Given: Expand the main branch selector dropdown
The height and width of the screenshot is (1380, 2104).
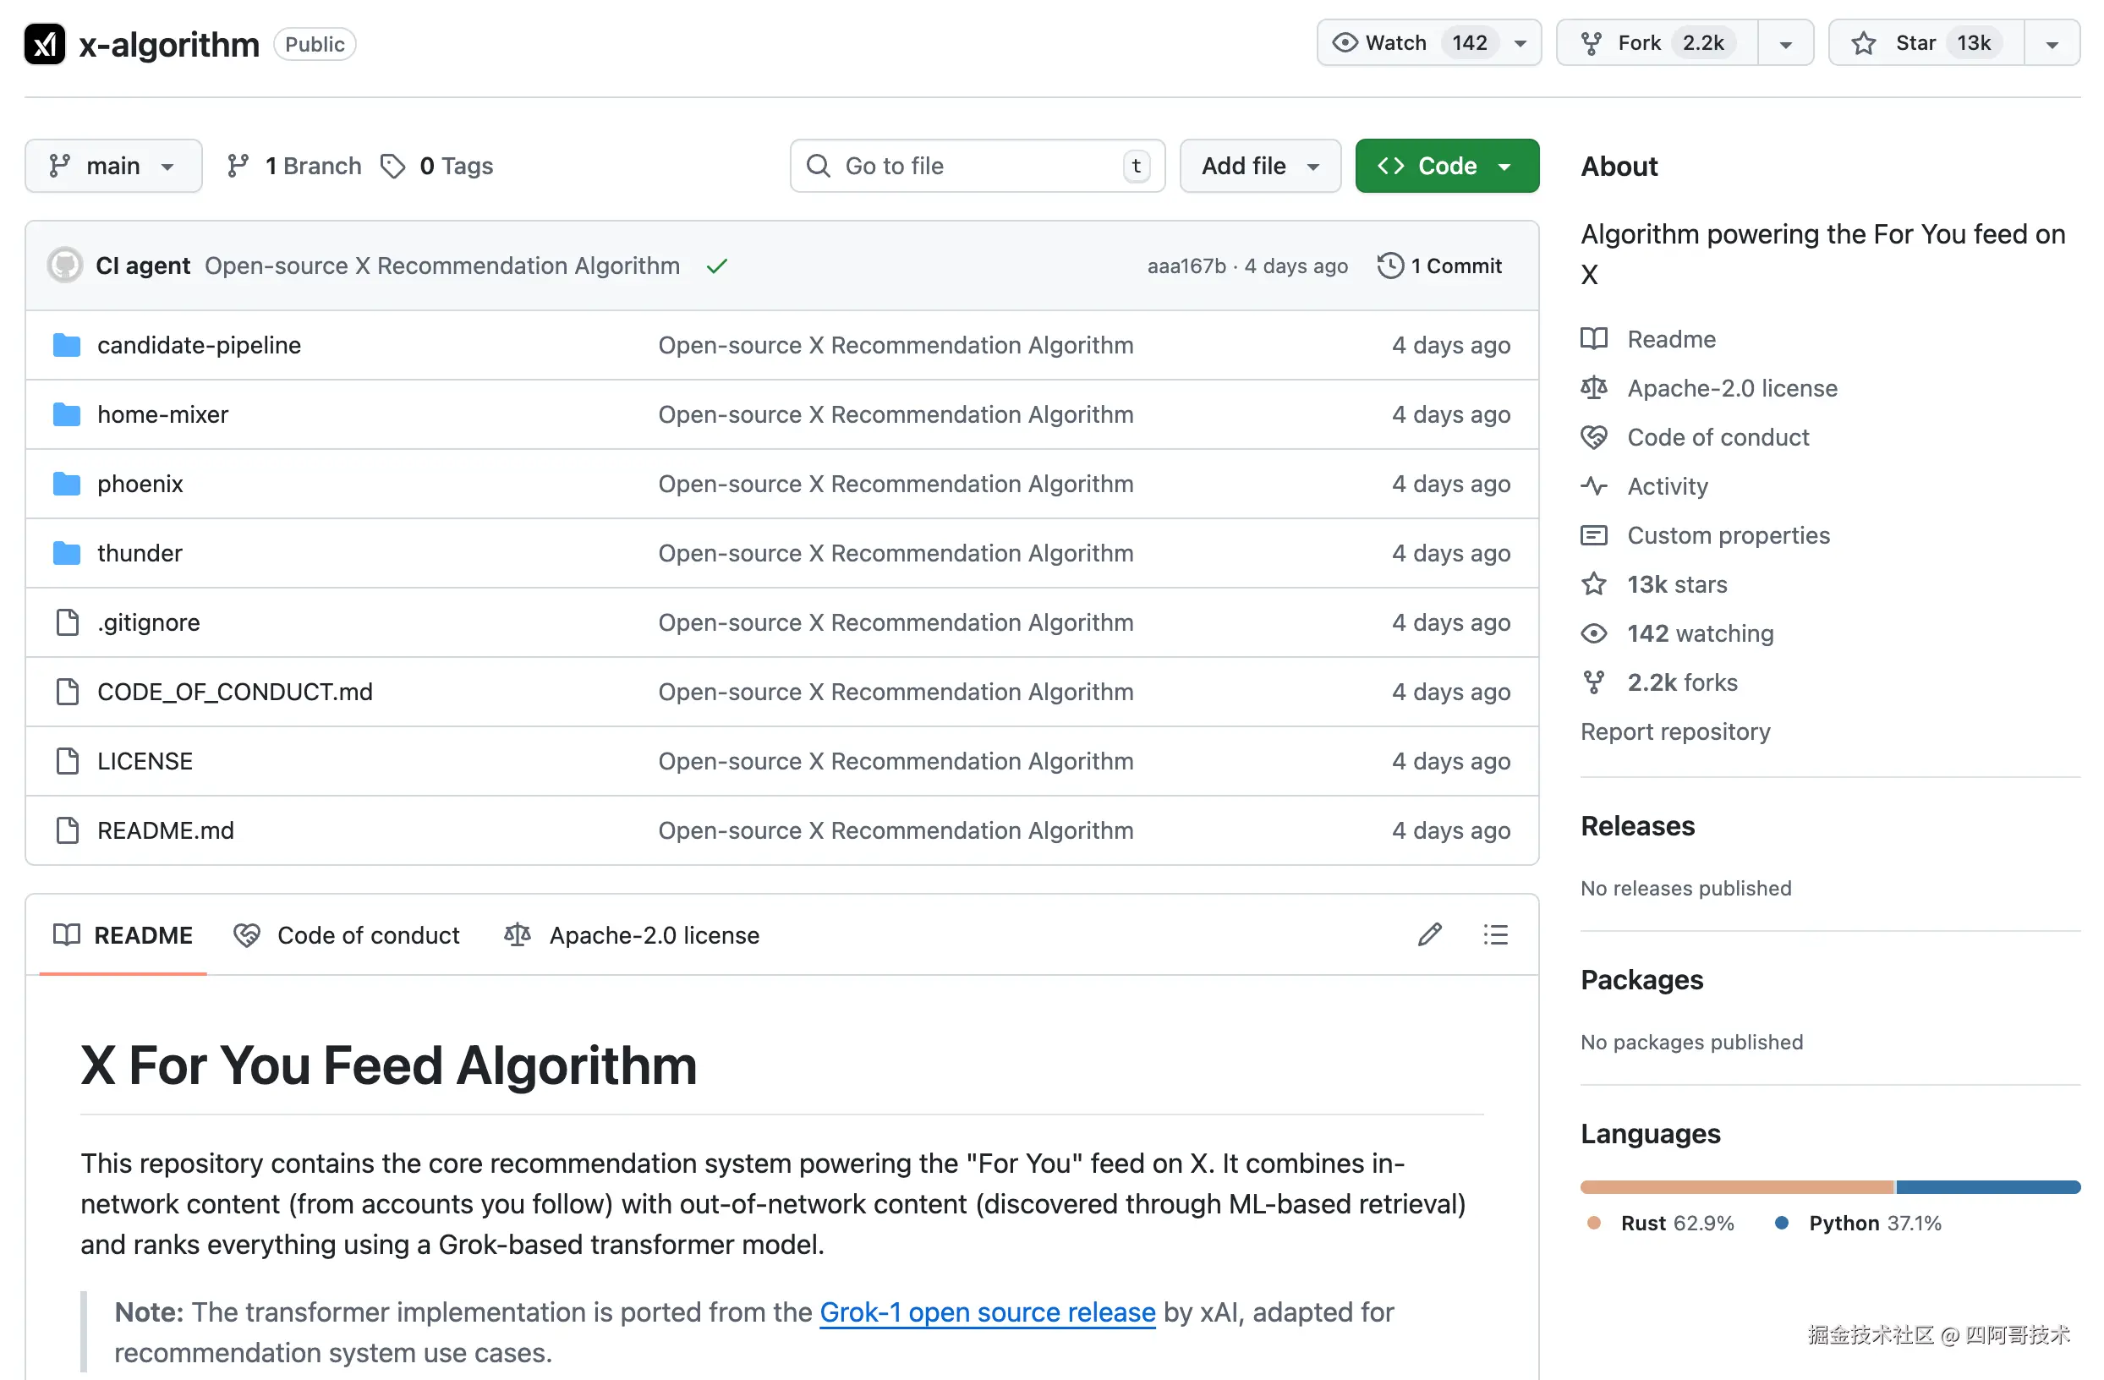Looking at the screenshot, I should pos(112,166).
